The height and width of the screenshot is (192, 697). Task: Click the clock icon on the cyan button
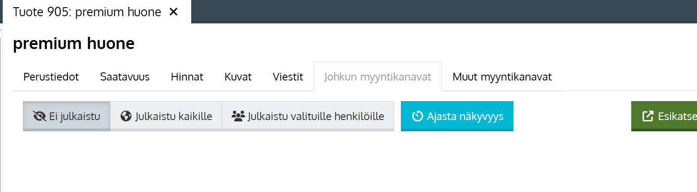point(418,116)
